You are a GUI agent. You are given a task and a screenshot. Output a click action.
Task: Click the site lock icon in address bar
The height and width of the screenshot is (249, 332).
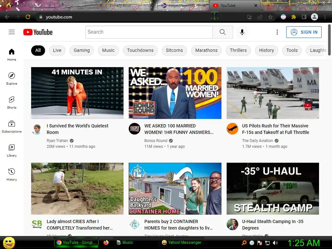pyautogui.click(x=41, y=17)
